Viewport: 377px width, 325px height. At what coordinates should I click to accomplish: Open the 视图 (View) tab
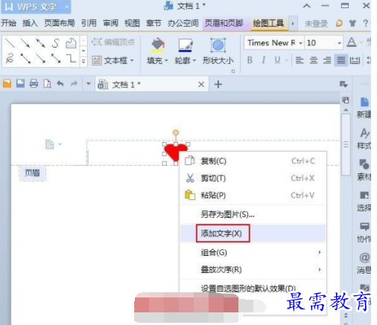coord(132,23)
